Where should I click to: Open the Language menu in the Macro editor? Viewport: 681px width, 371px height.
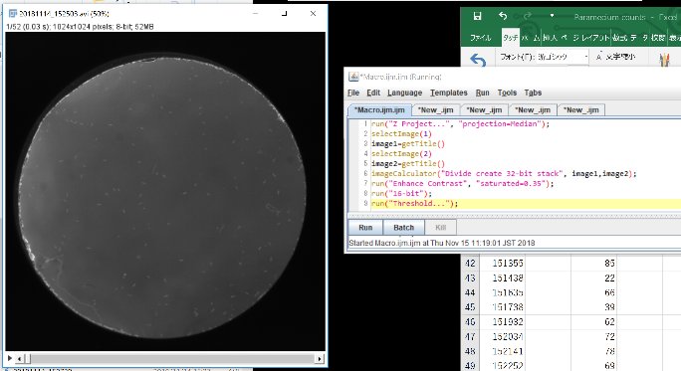pos(405,93)
